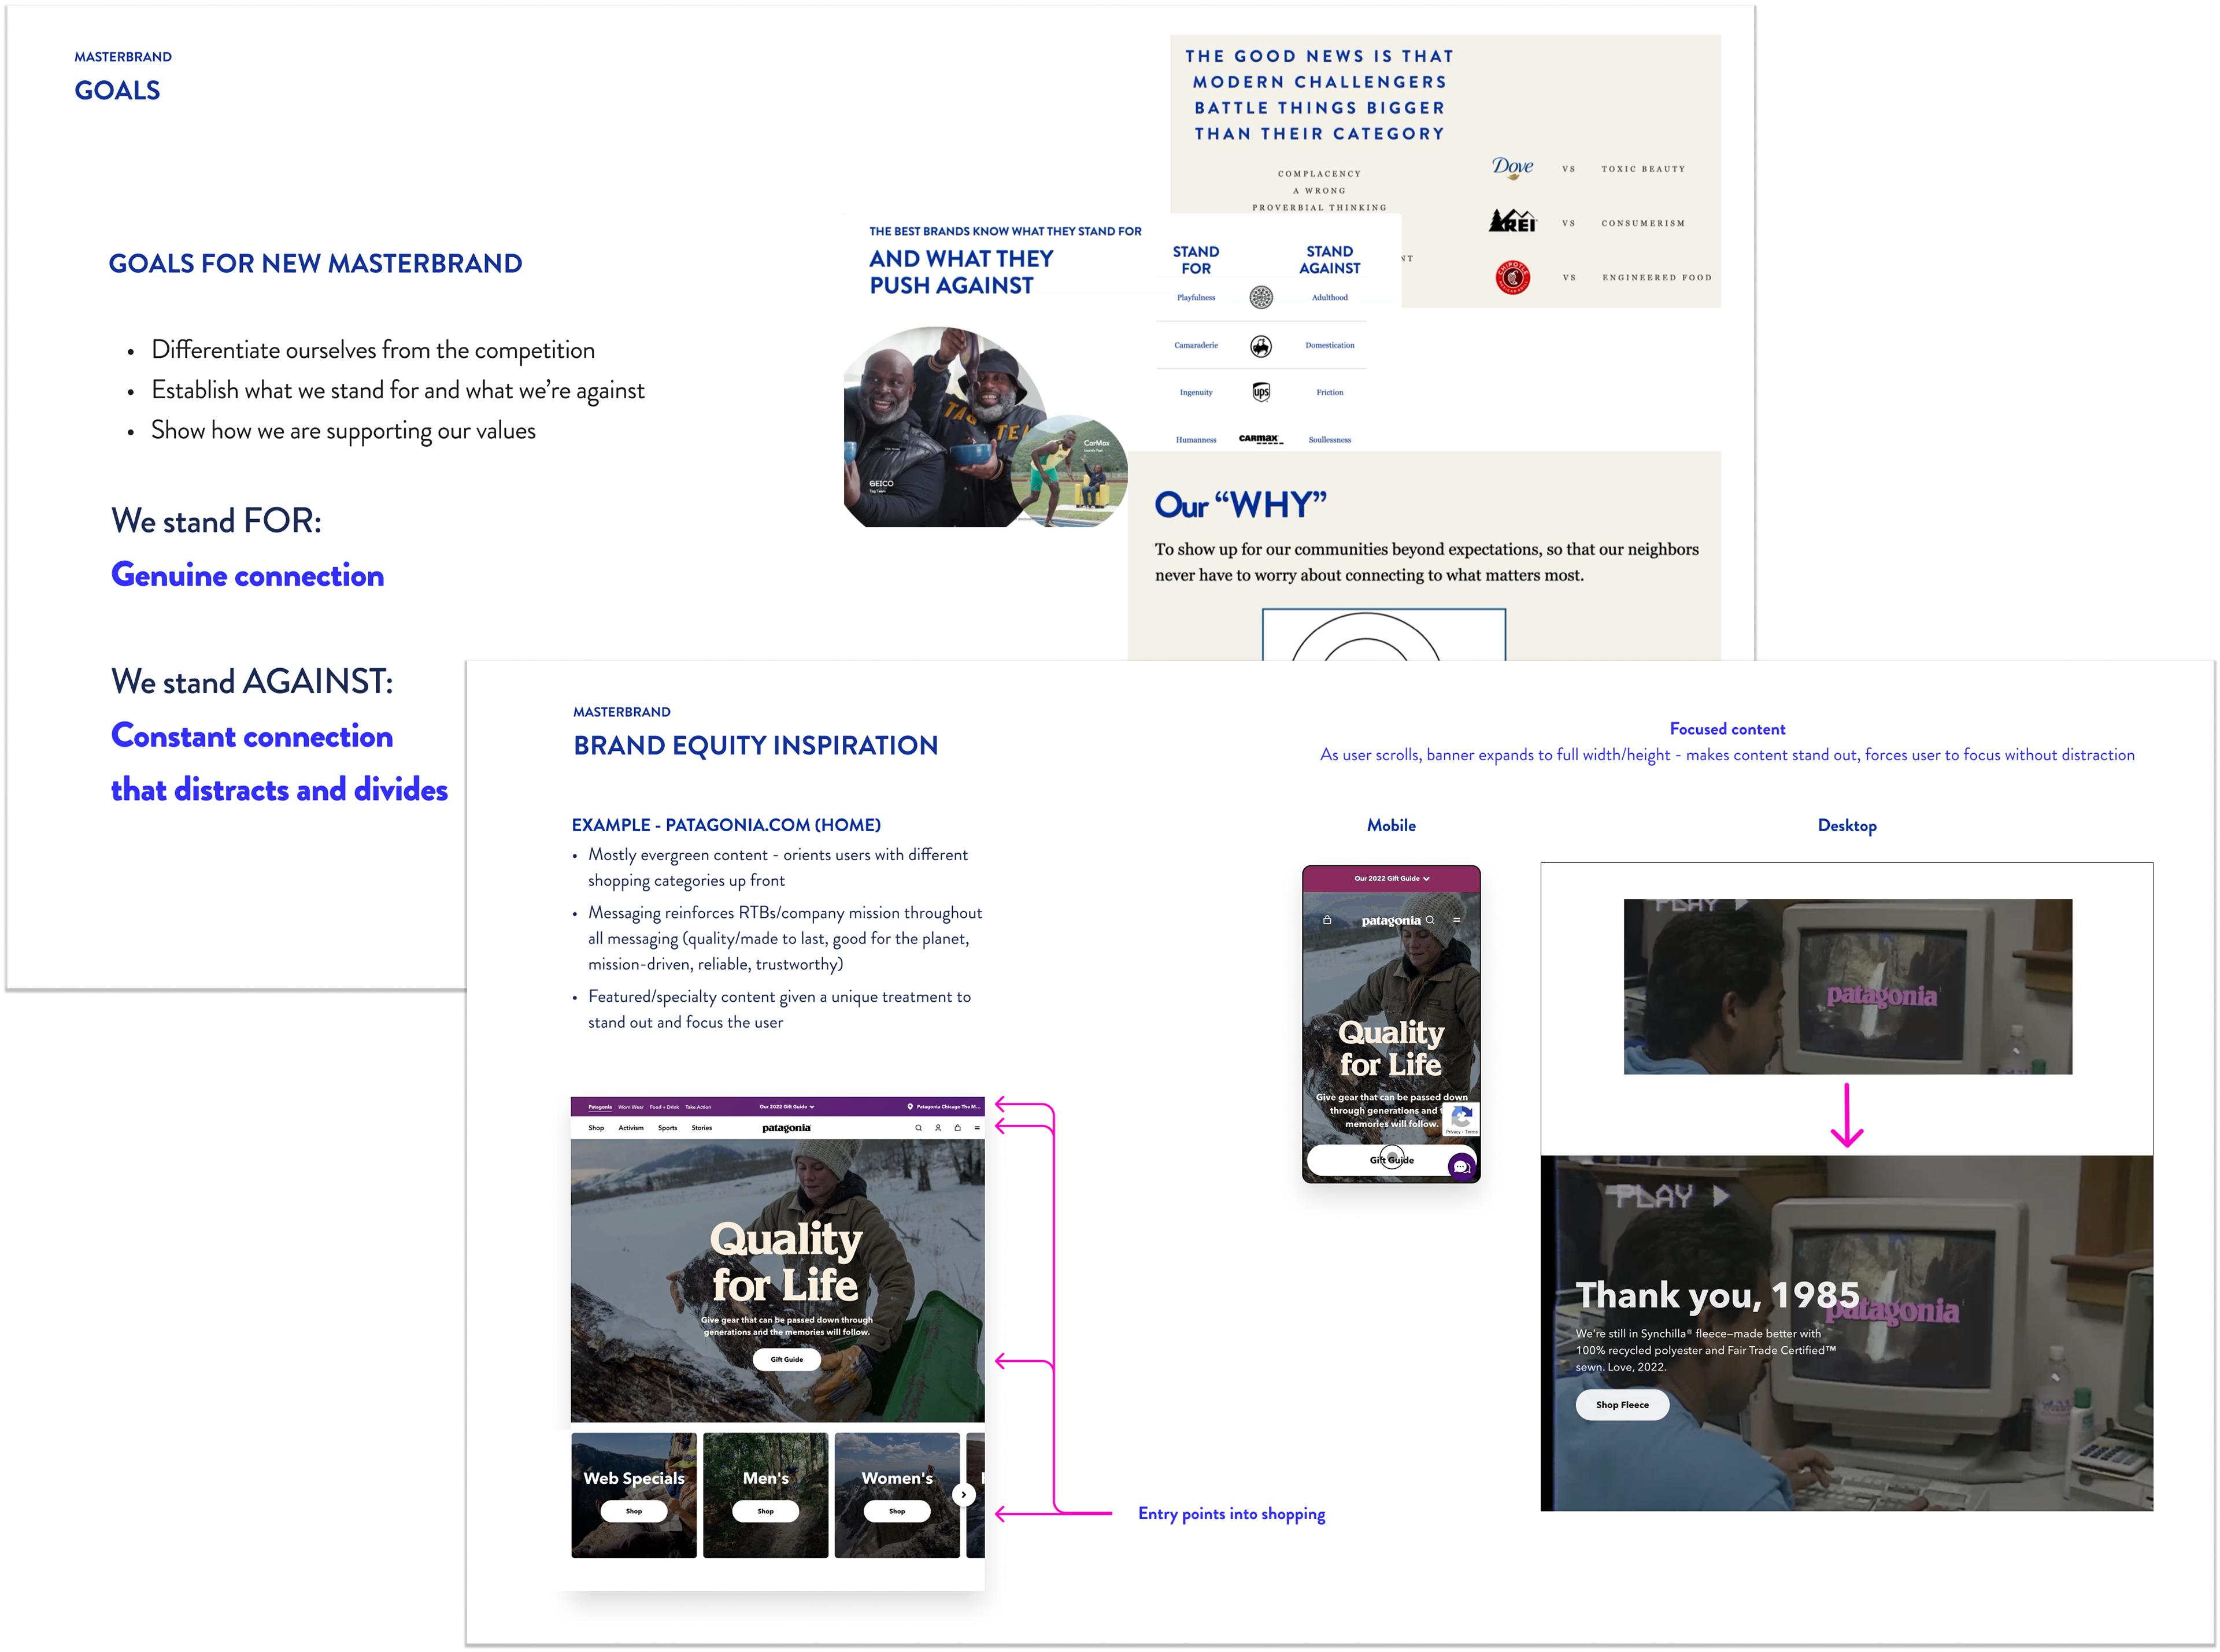This screenshot has width=2220, height=1652.
Task: Click Desktop column label
Action: (1847, 826)
